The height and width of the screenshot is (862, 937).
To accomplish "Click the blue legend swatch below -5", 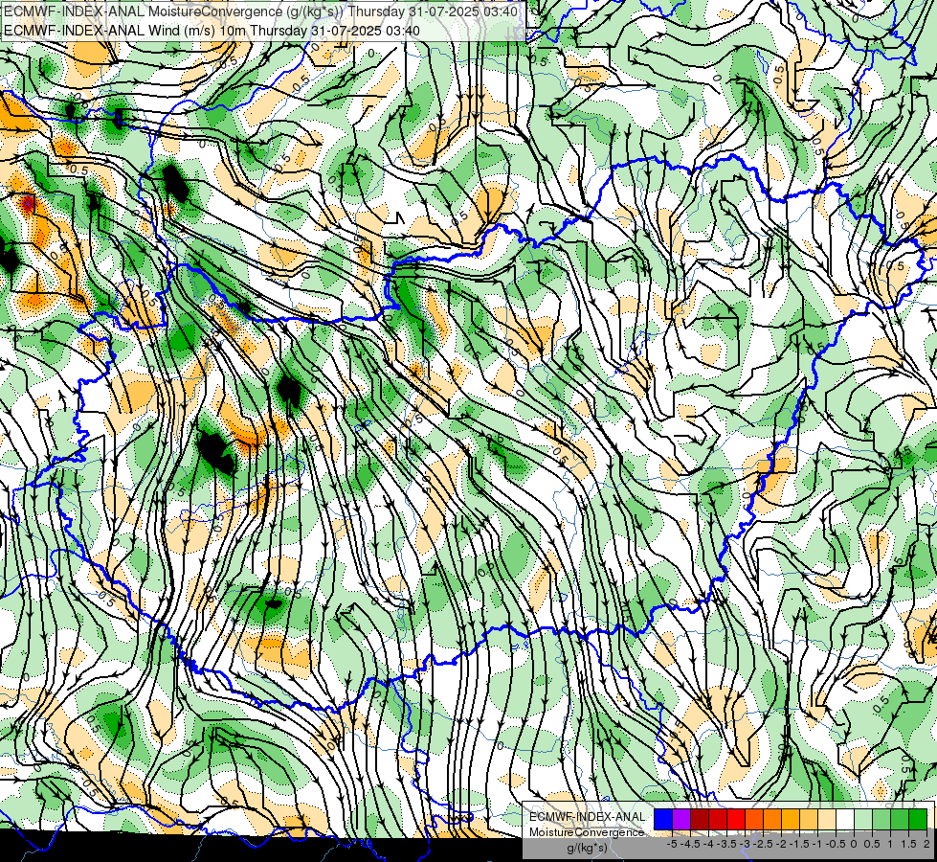I will pyautogui.click(x=663, y=819).
